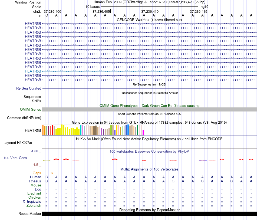Open the RefSeq Curated track label

[x=28, y=88]
